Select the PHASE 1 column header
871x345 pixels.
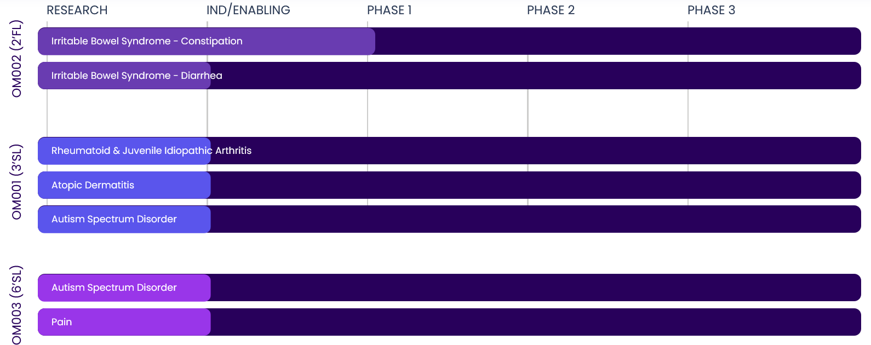tap(389, 10)
